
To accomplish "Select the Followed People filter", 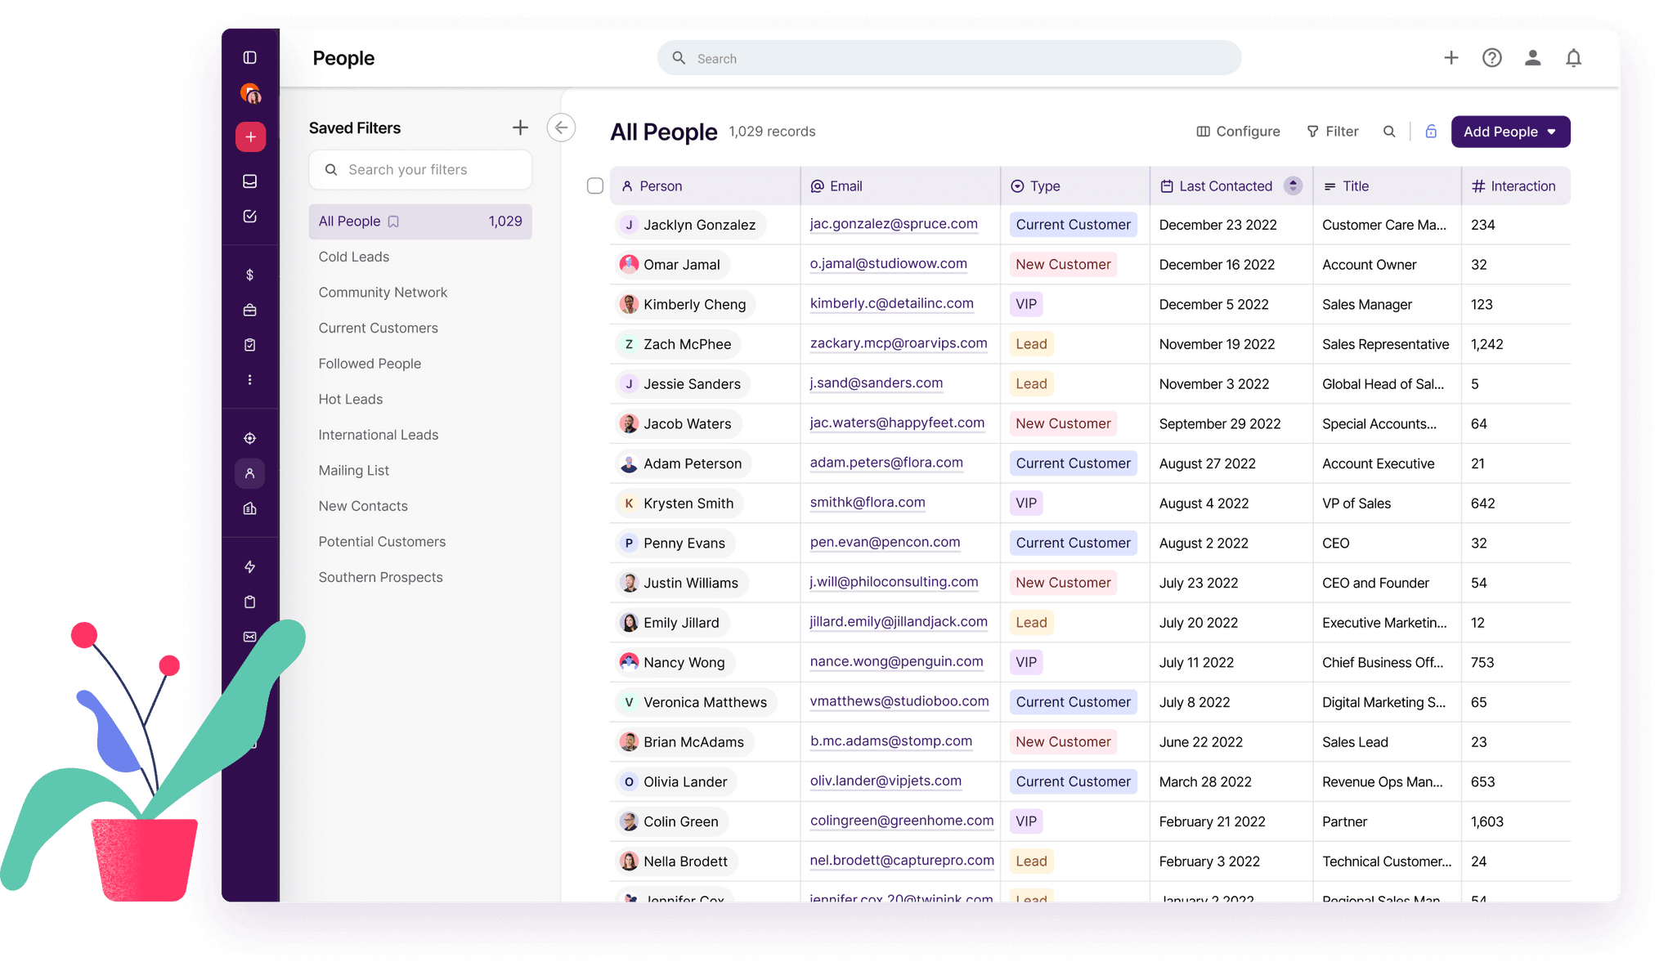I will pos(370,364).
